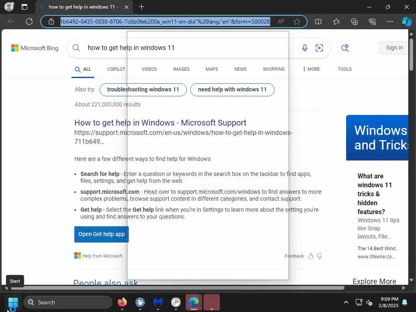This screenshot has height=312, width=416.
Task: Open a new browser tab
Action: pos(142,7)
